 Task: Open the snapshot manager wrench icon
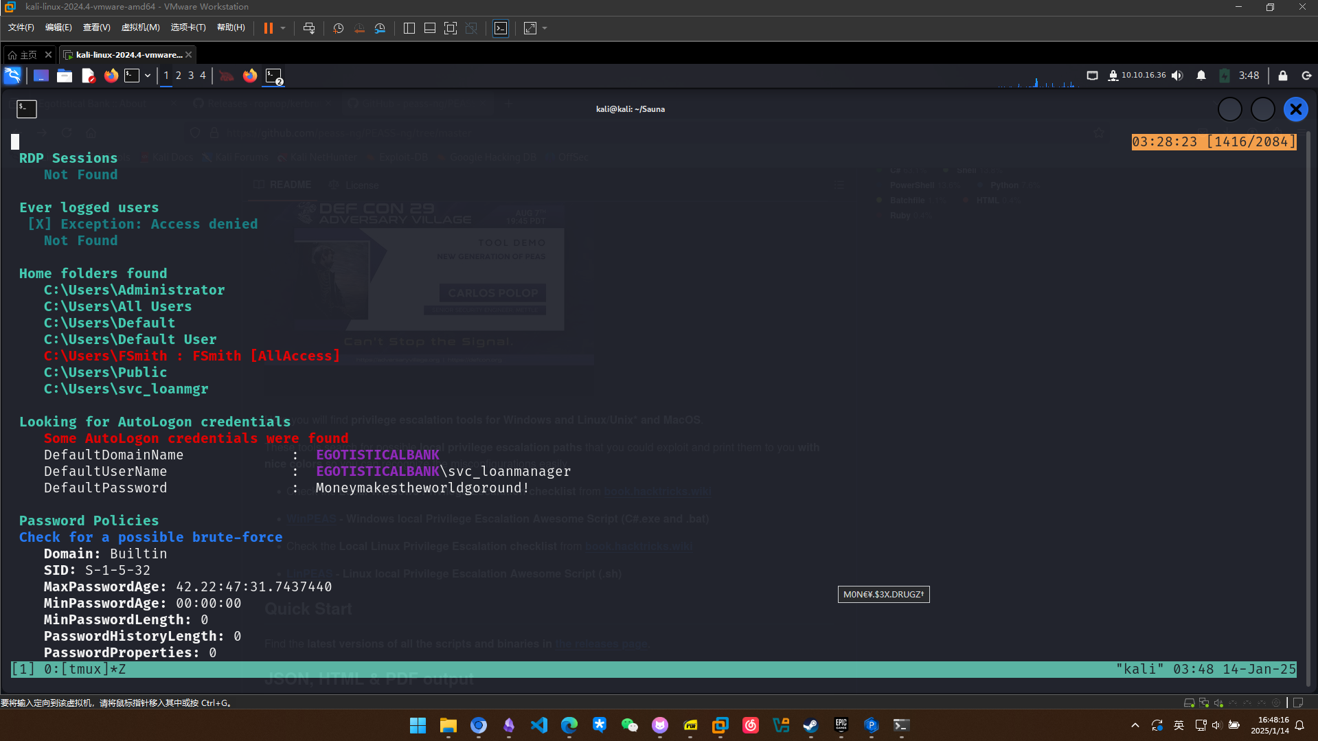pos(380,28)
